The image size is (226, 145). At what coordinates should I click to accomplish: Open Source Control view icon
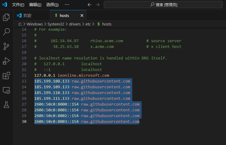pyautogui.click(x=6, y=46)
